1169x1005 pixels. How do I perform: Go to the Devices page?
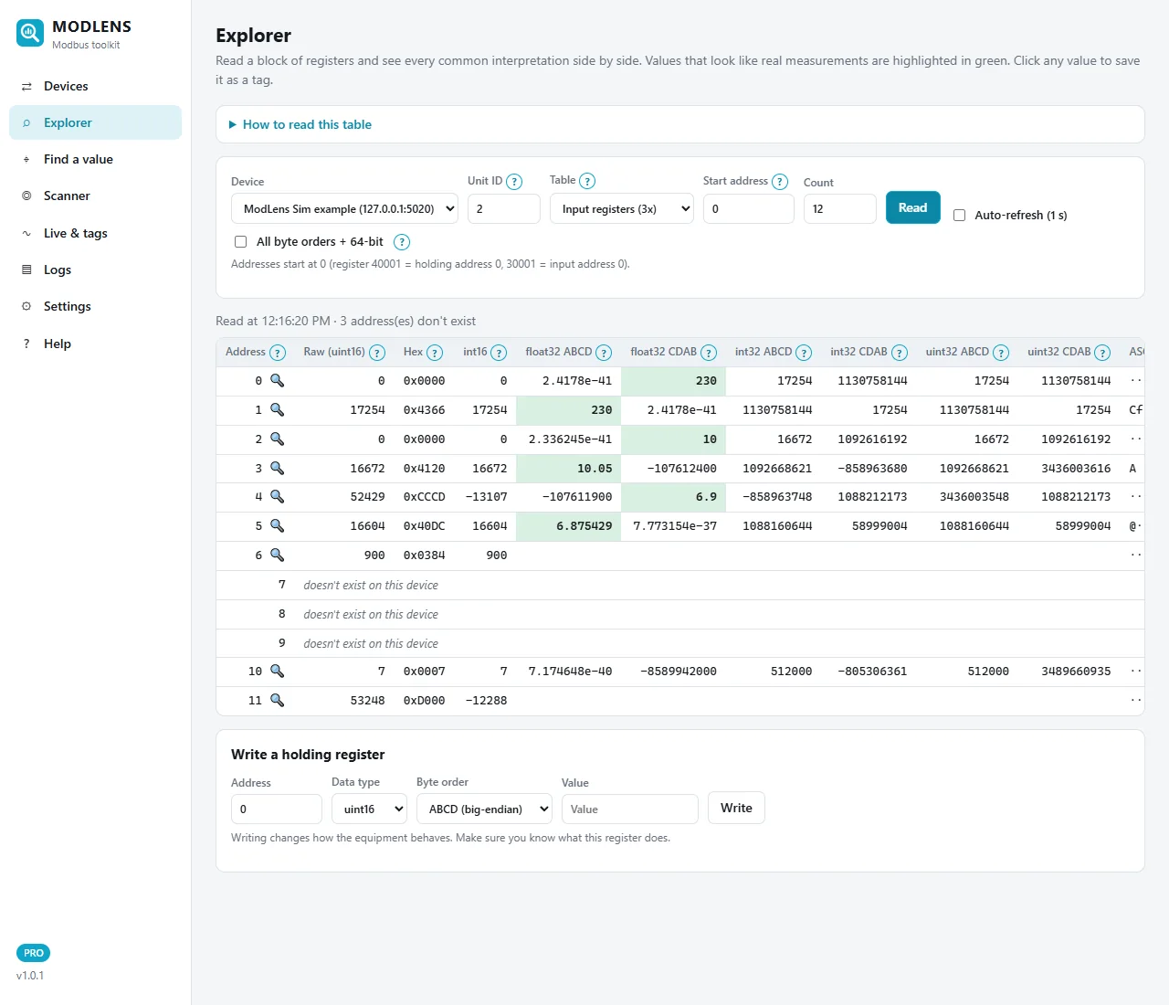pos(95,86)
